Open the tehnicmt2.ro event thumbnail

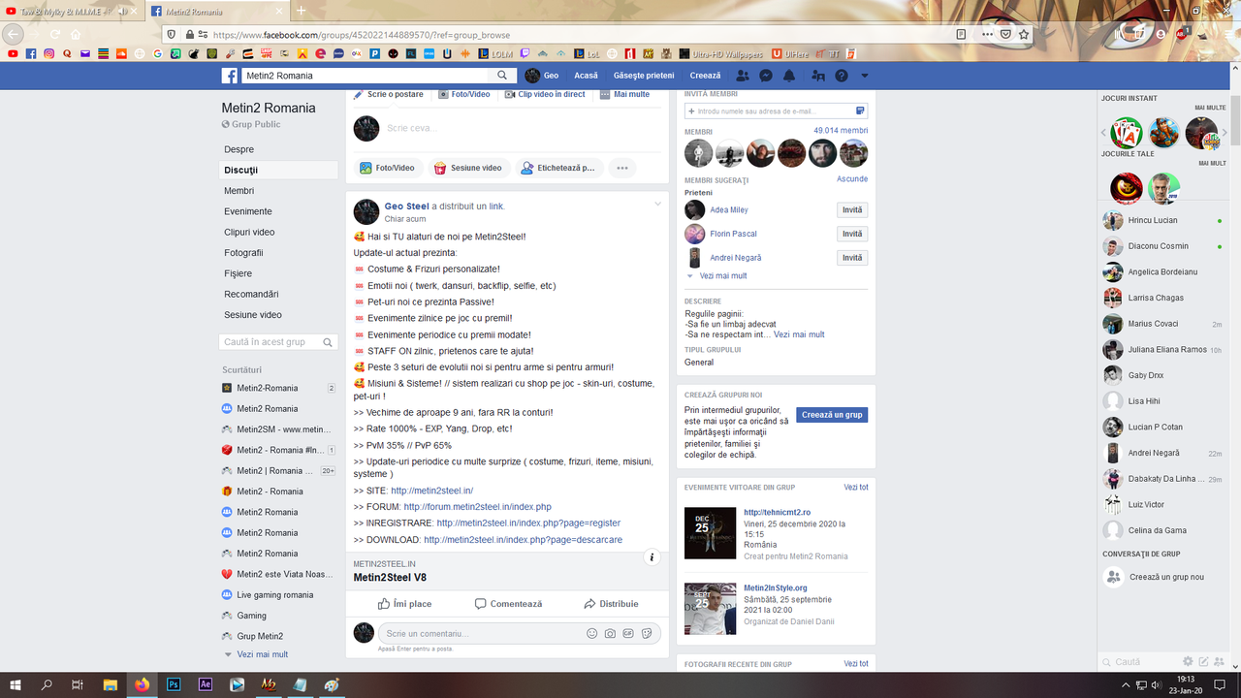(x=710, y=533)
